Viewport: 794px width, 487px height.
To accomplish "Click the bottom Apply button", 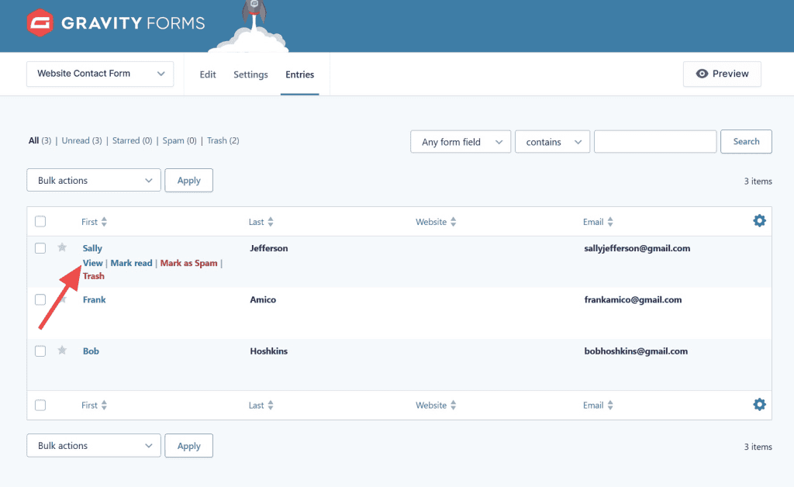I will coord(189,445).
